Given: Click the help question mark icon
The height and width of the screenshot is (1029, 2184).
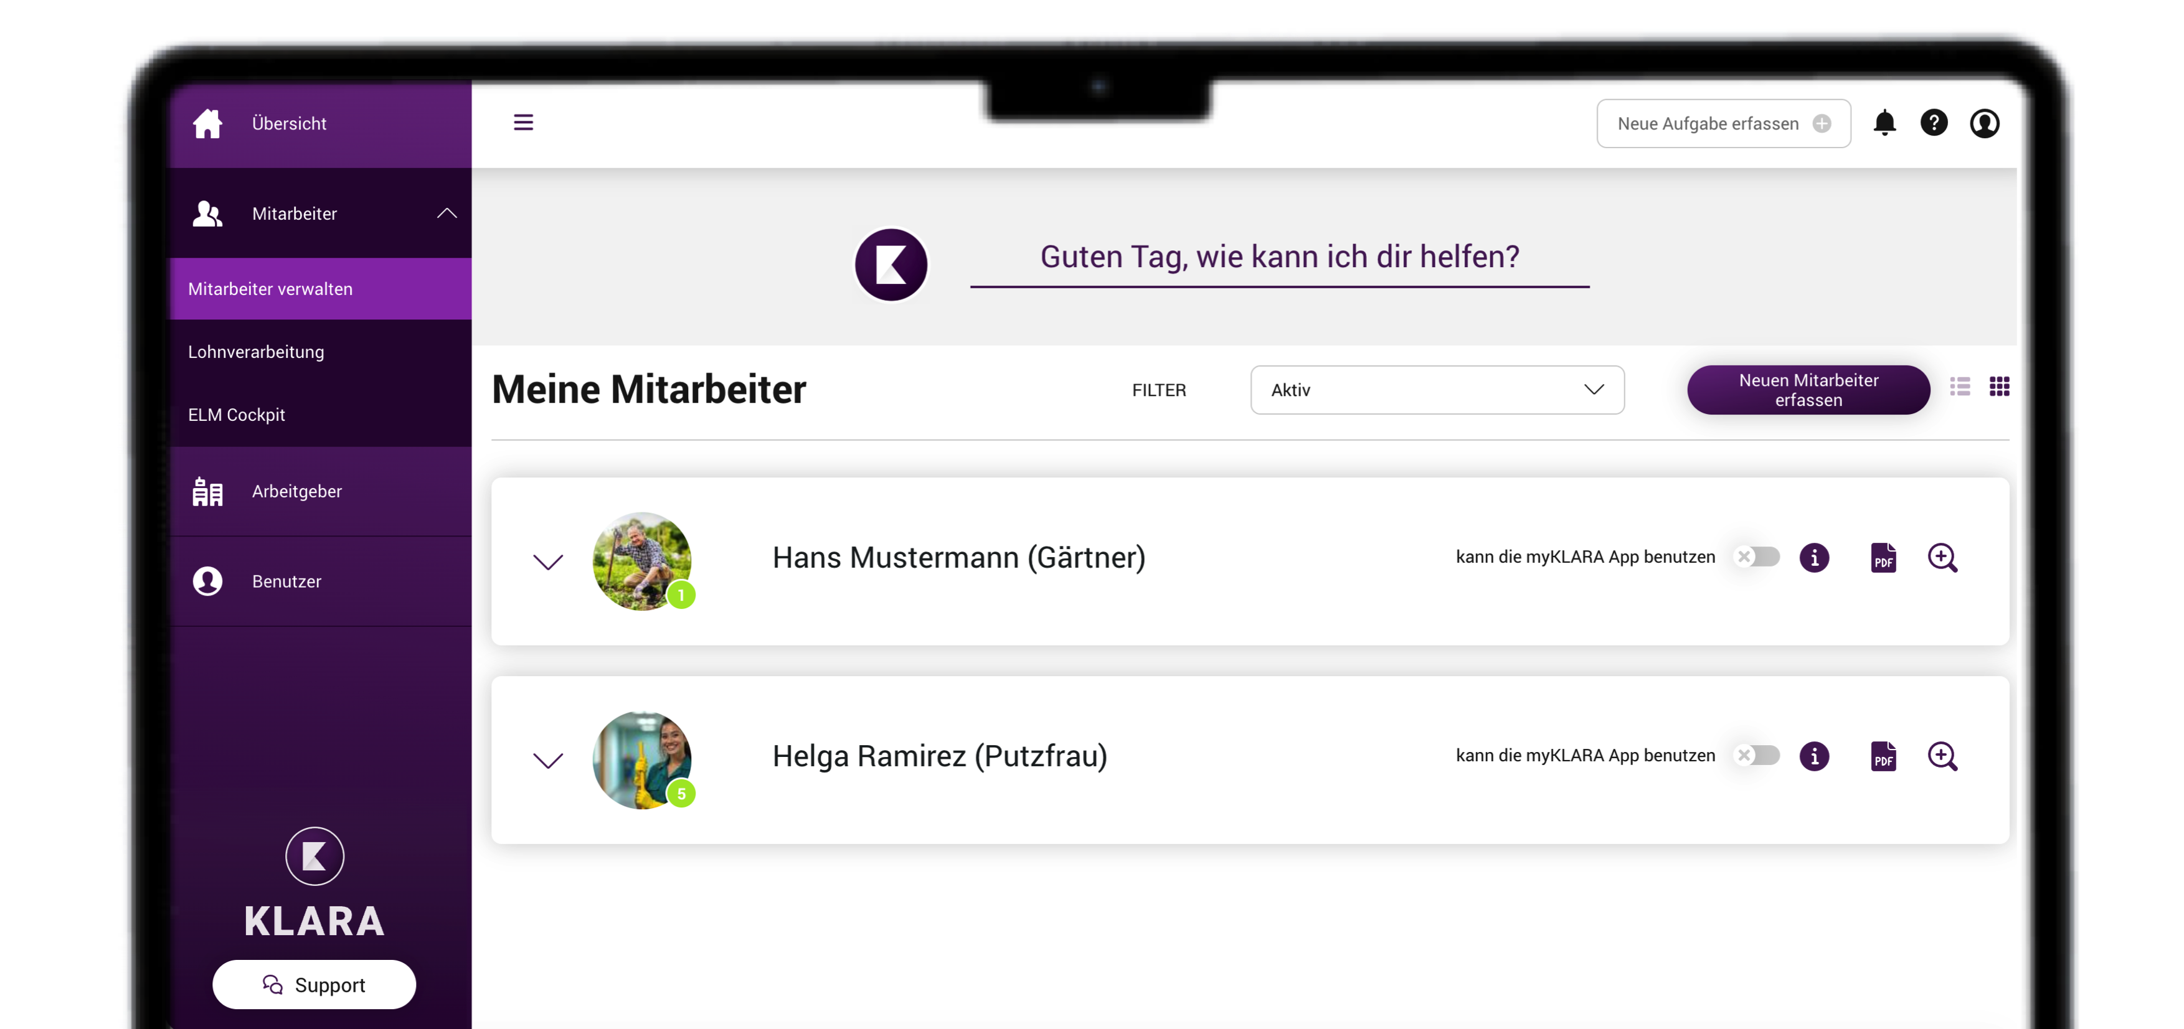Looking at the screenshot, I should 1934,123.
